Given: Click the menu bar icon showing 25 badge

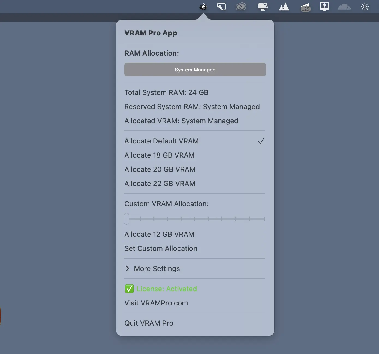Looking at the screenshot, I should click(x=305, y=7).
